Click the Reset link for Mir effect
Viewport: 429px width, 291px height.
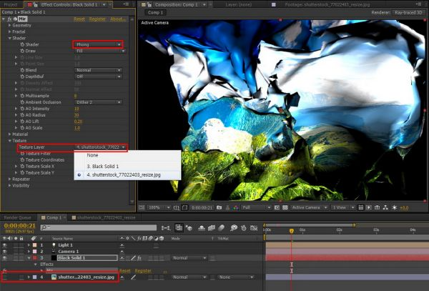[79, 19]
